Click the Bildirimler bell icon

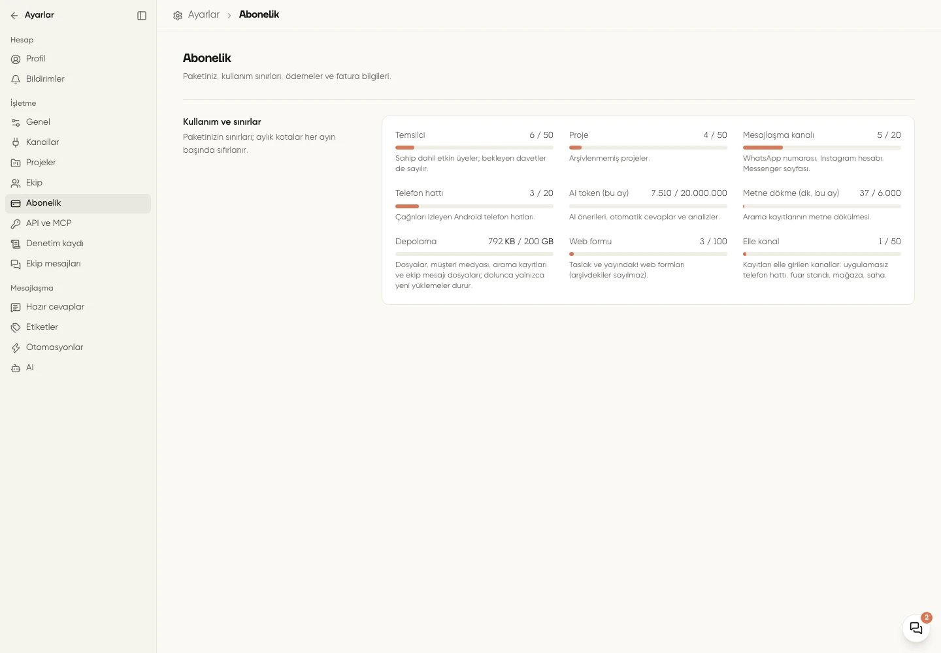click(16, 79)
